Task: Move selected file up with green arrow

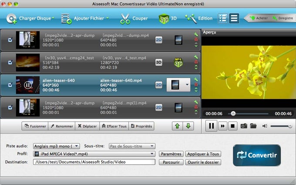Action: coord(177,126)
